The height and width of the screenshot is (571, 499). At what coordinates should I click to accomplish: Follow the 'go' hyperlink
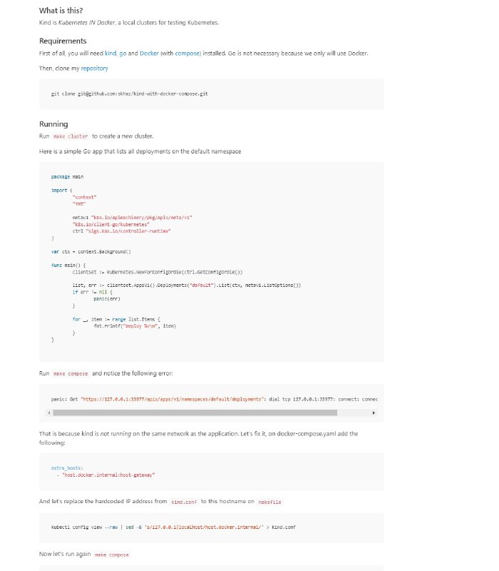coord(122,54)
